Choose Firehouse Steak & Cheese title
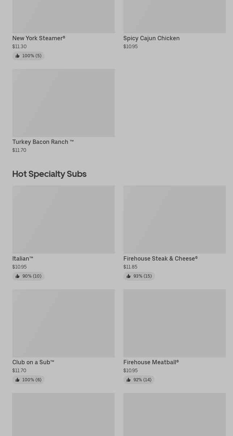233x436 pixels. coord(160,258)
